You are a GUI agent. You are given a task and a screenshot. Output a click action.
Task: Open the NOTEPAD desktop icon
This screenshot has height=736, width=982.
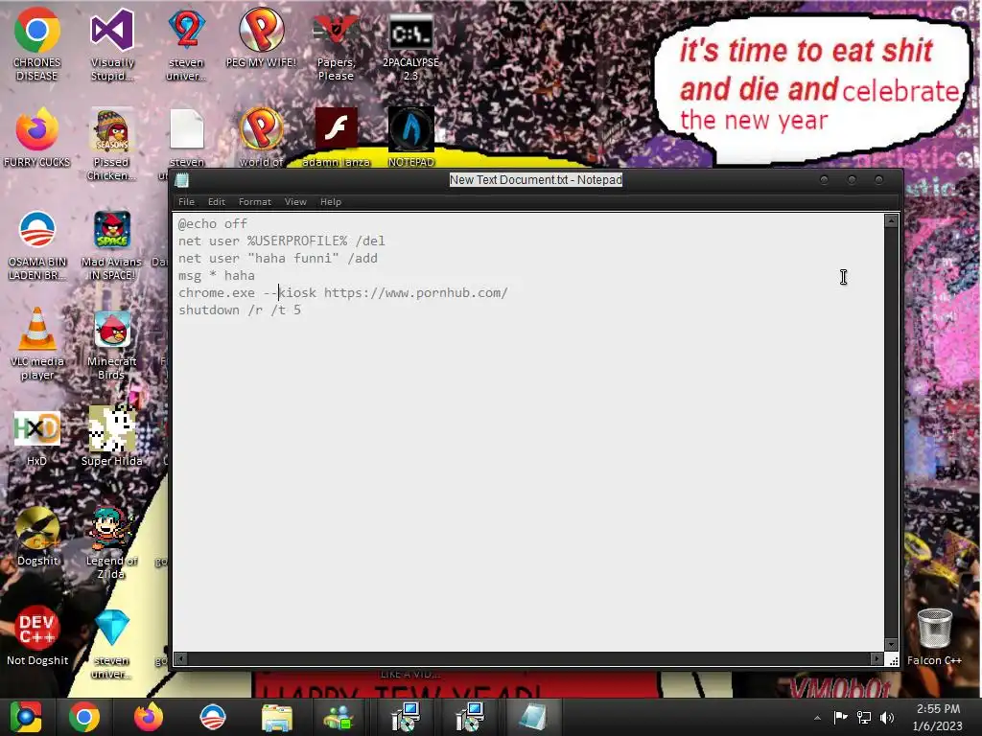click(410, 136)
